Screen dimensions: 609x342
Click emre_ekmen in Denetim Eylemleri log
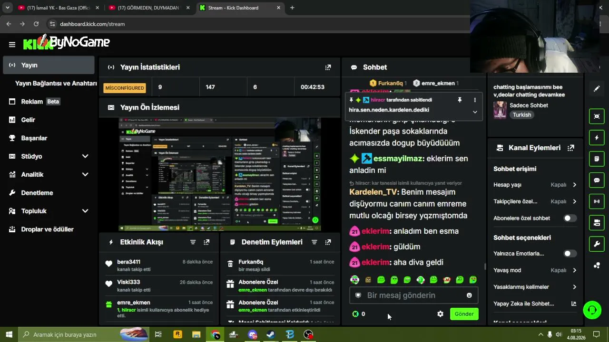pos(253,290)
